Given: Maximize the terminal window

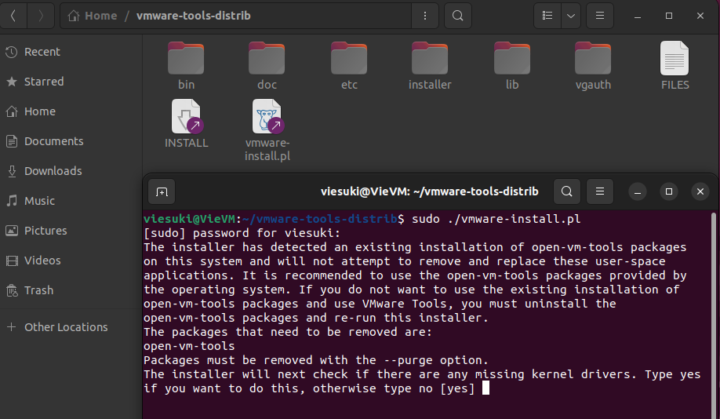Looking at the screenshot, I should tap(669, 191).
